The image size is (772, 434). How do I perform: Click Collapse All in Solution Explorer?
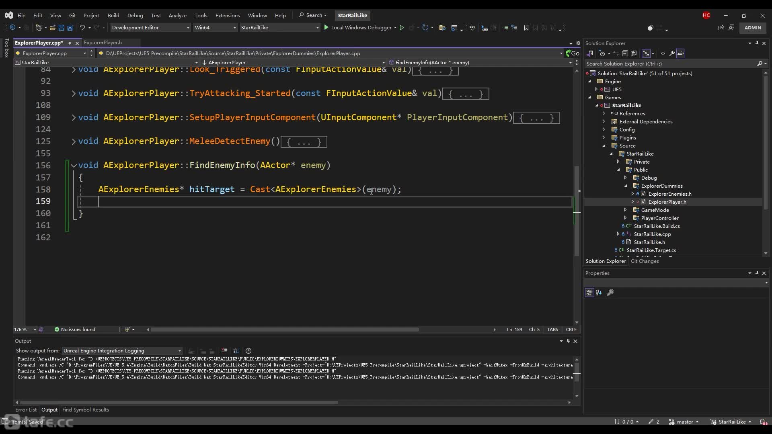pos(624,53)
